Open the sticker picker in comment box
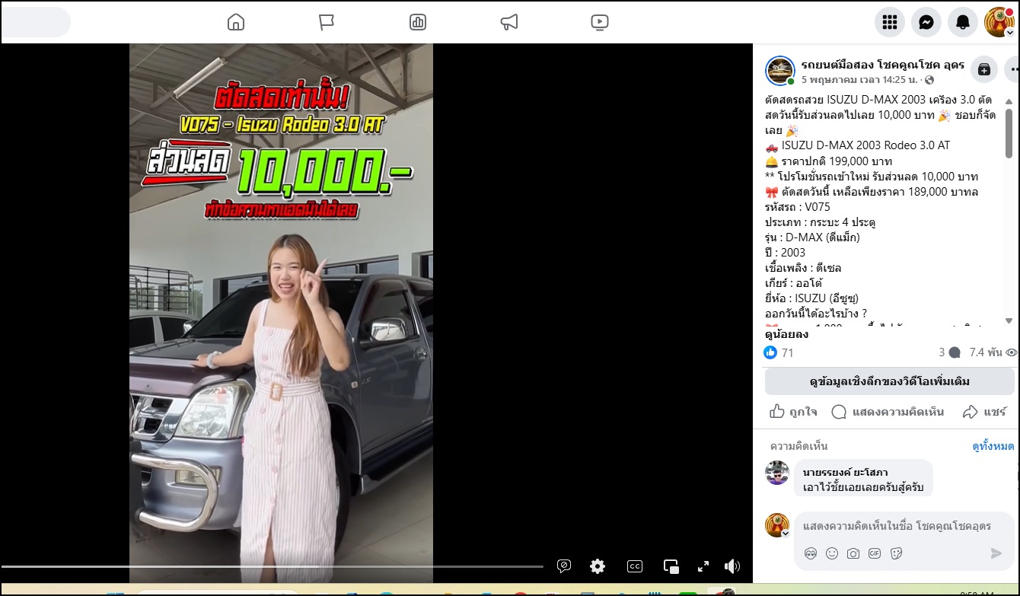 [896, 553]
